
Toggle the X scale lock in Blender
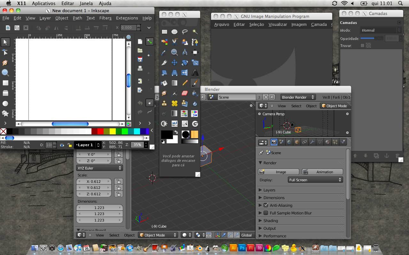click(118, 181)
